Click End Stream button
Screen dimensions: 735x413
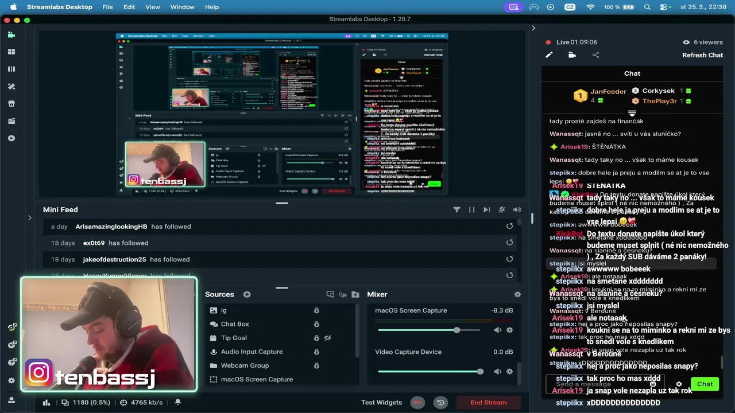pyautogui.click(x=489, y=403)
